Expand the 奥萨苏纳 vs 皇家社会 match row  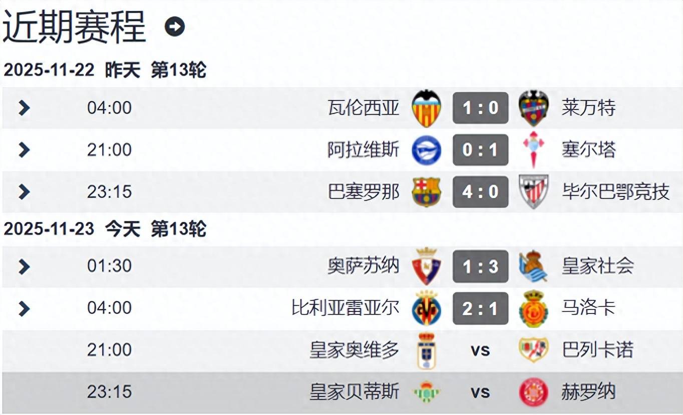(x=24, y=266)
